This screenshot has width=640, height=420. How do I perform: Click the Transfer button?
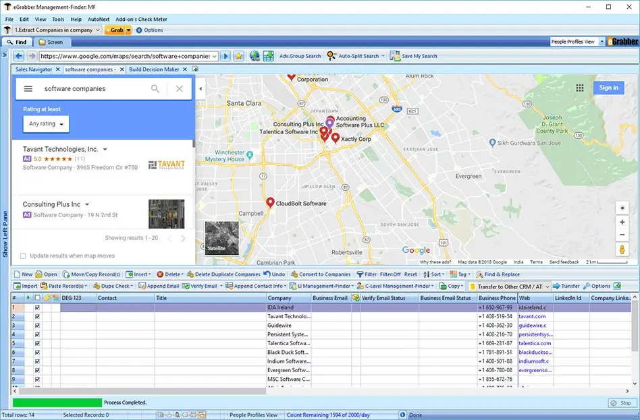(566, 286)
